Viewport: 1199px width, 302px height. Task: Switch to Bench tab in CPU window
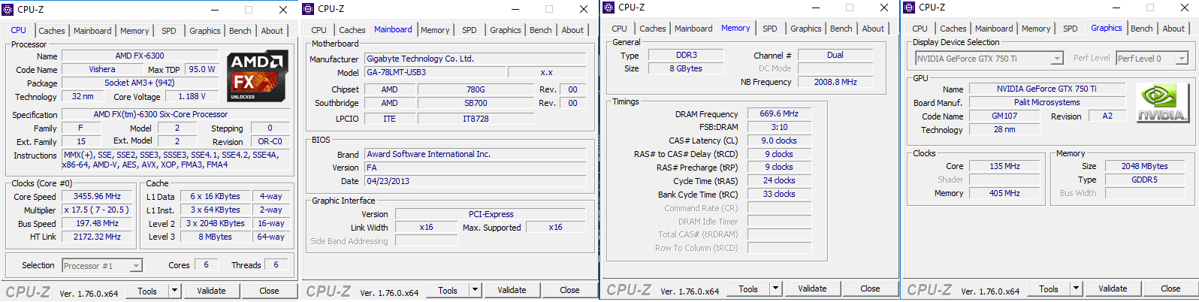click(x=240, y=31)
